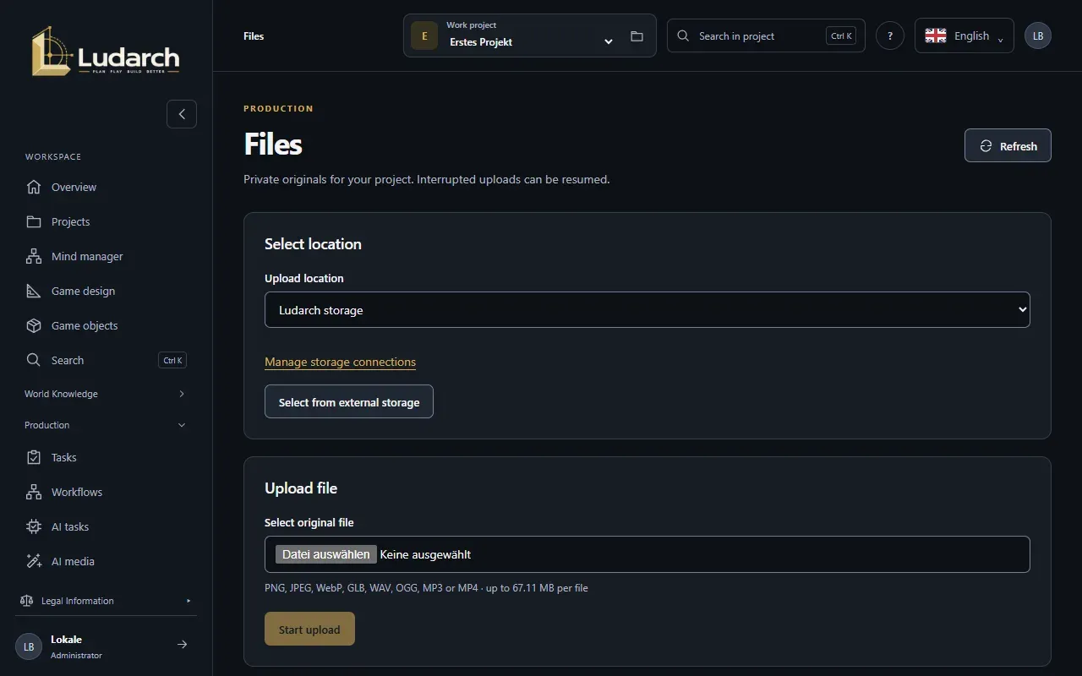The height and width of the screenshot is (676, 1082).
Task: Click the Refresh button
Action: 1008,145
